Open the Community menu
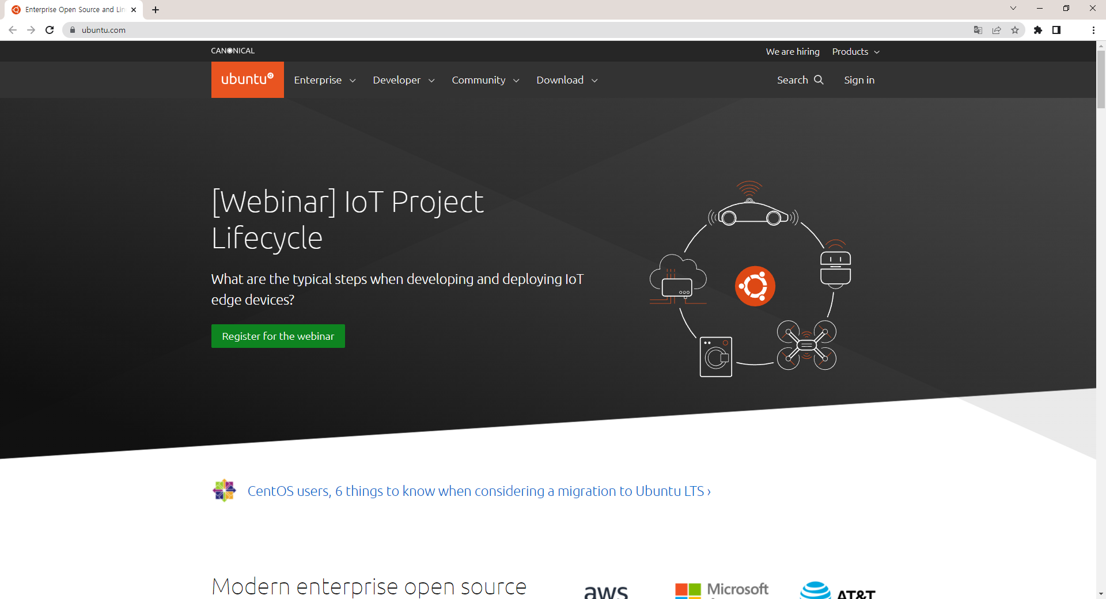 [479, 80]
